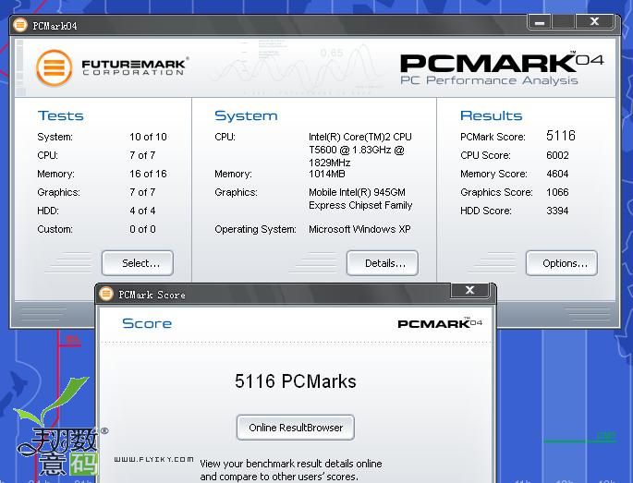Click the Custom tests '0 of 0' value

[x=142, y=229]
